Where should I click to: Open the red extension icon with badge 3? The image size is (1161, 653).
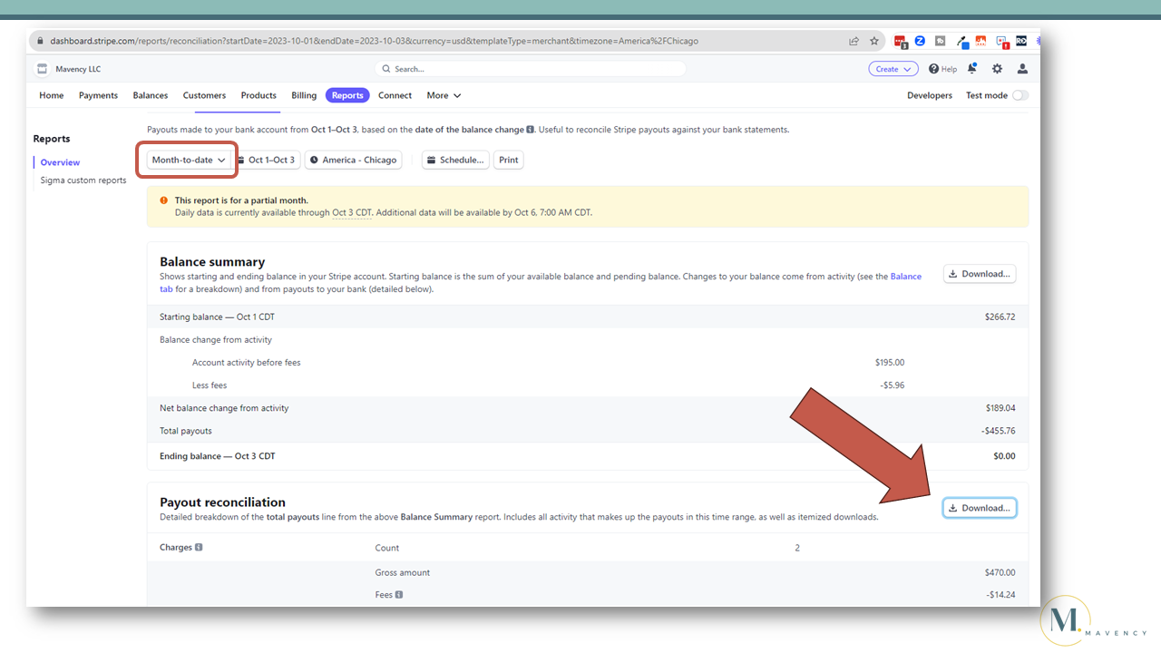[x=901, y=42]
